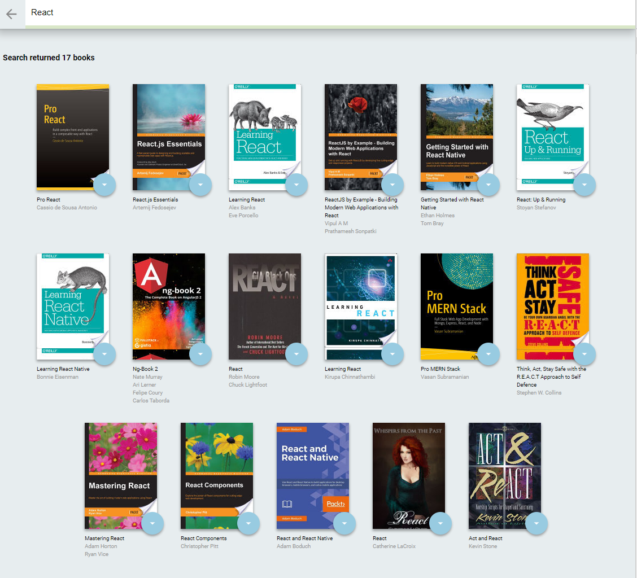The width and height of the screenshot is (637, 578).
Task: Click the Pro React book cover
Action: (73, 137)
